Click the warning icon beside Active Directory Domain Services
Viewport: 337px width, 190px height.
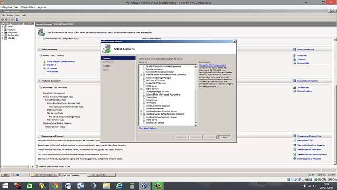click(x=44, y=62)
